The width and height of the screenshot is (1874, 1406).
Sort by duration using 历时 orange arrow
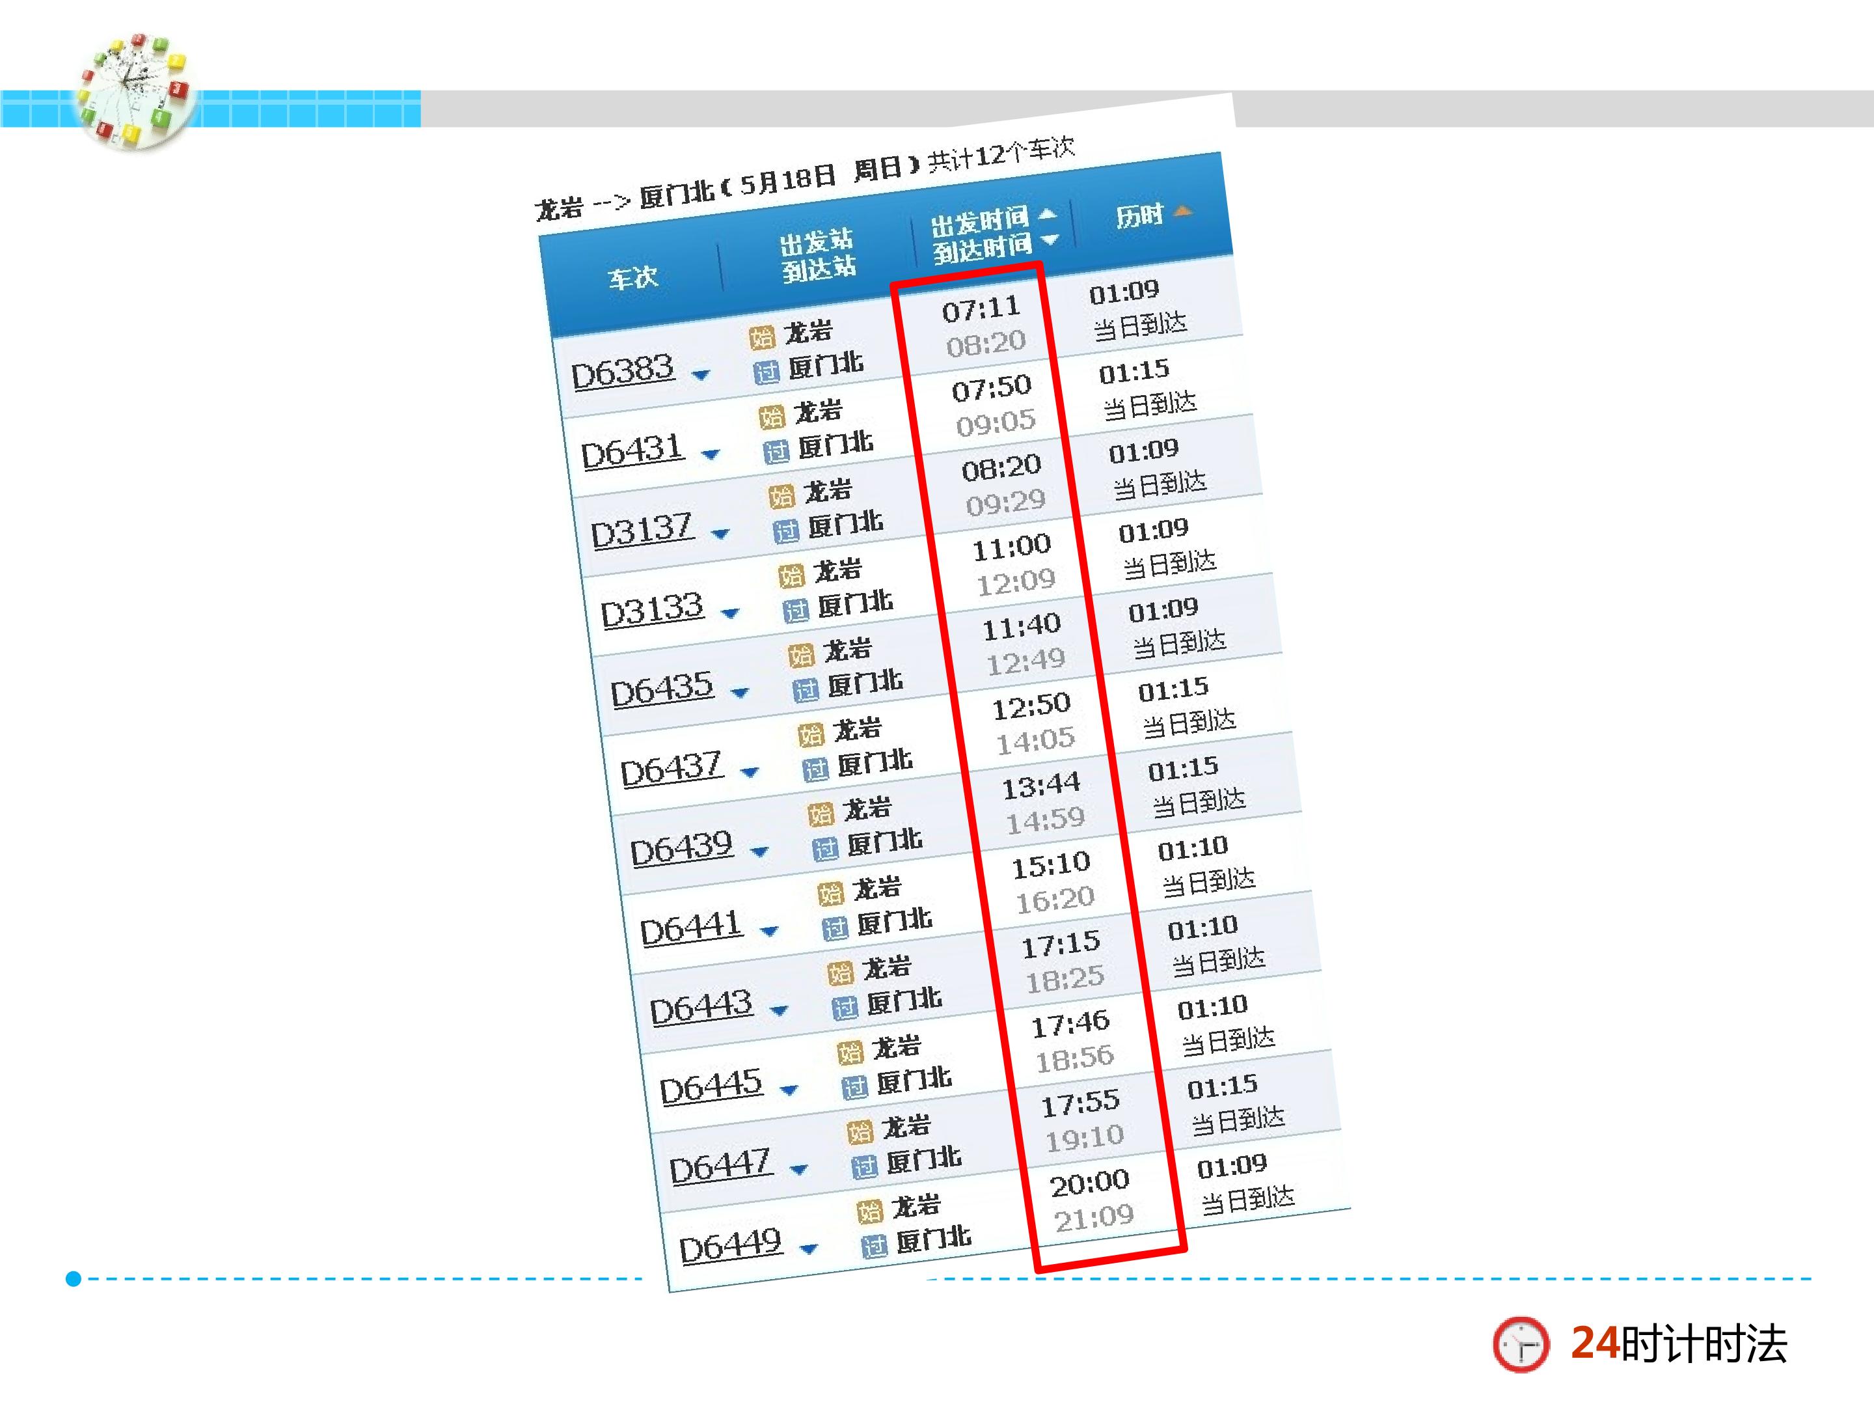(x=1184, y=210)
